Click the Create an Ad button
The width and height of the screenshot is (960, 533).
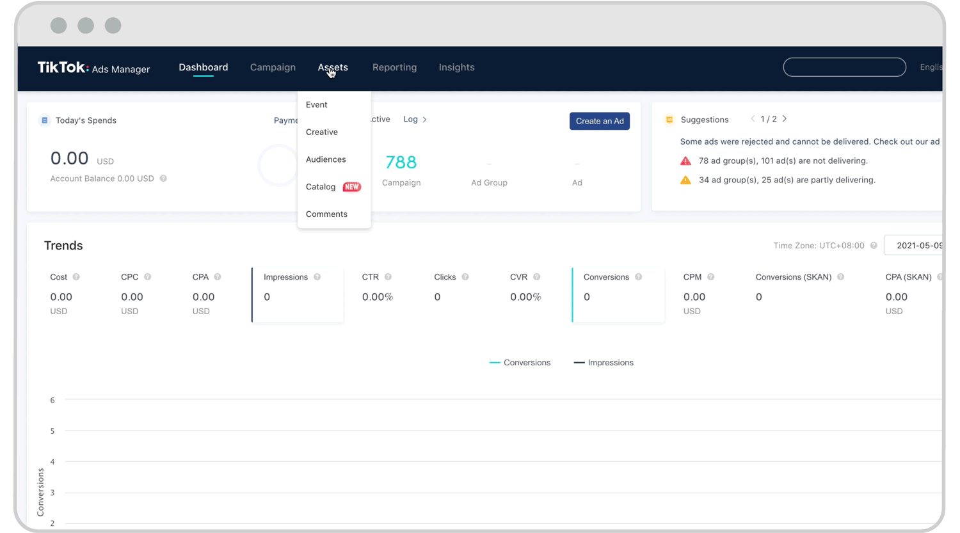599,121
